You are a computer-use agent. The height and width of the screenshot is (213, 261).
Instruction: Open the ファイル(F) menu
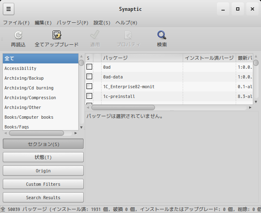16,23
